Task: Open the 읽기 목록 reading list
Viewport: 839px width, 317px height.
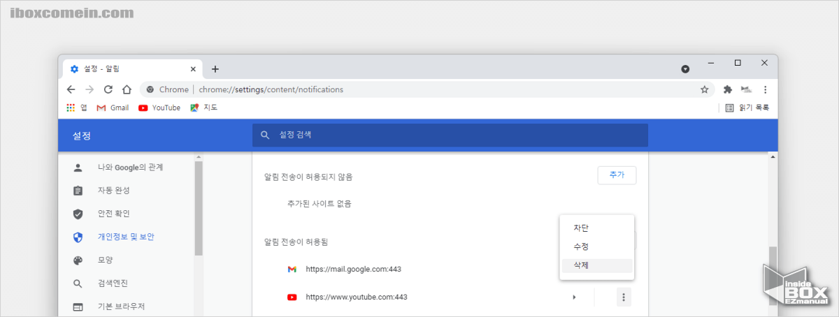Action: click(x=747, y=108)
